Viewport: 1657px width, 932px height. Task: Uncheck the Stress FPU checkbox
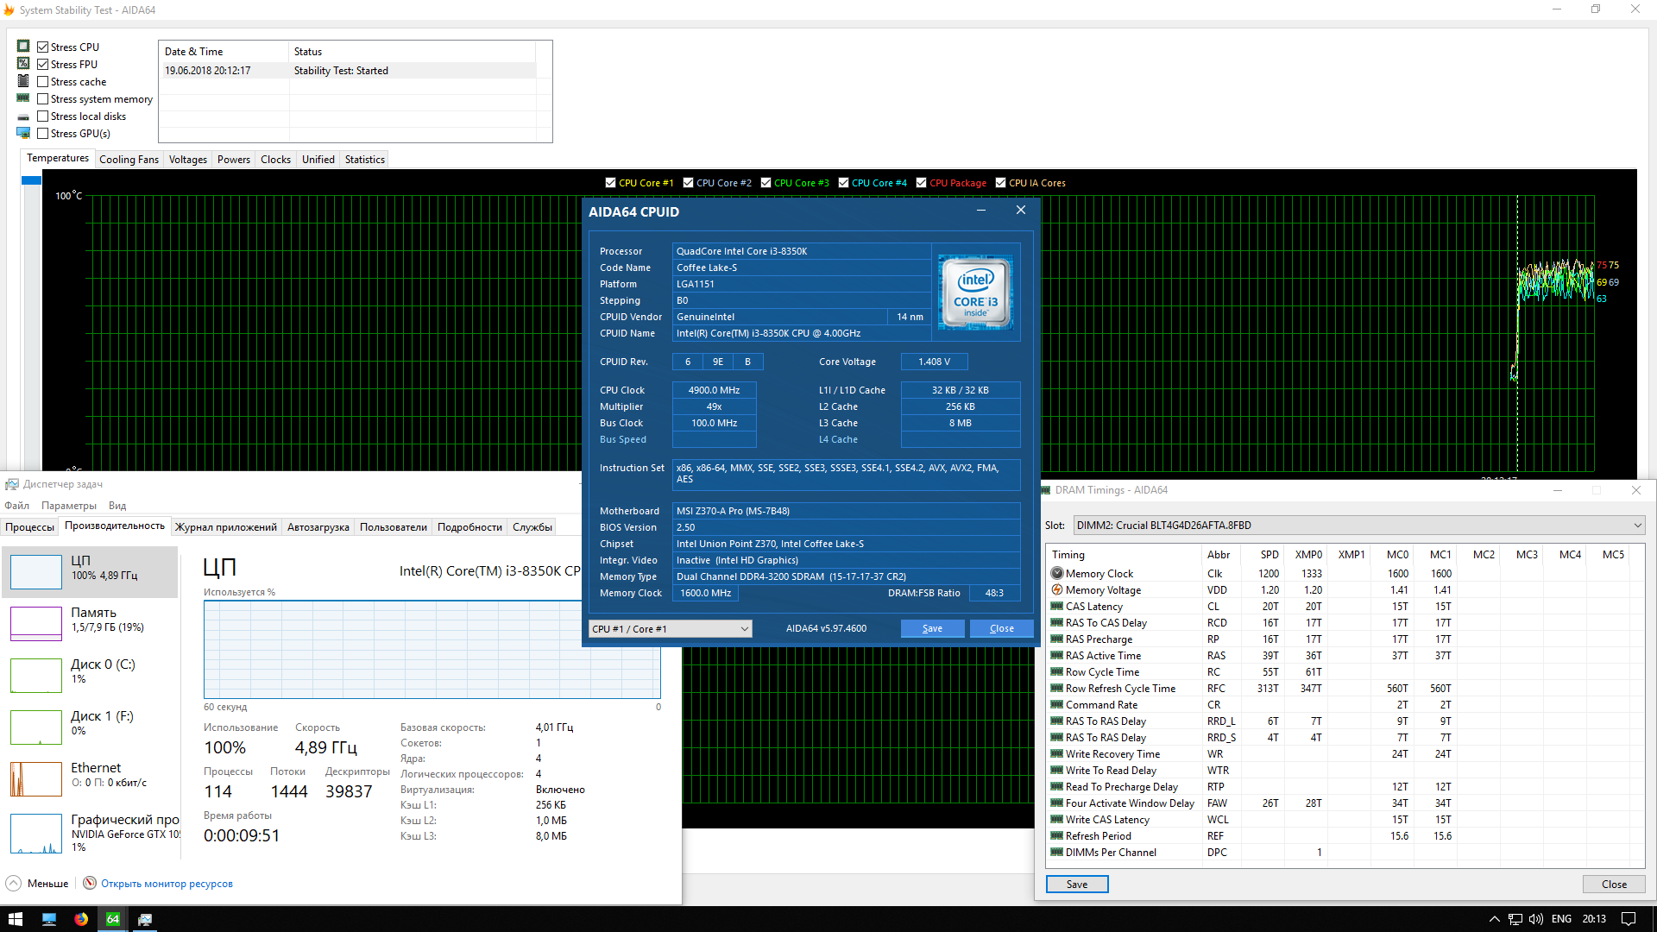pyautogui.click(x=43, y=65)
